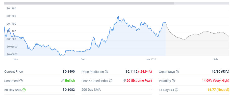Click the -24.94% change figure
The height and width of the screenshot is (99, 235).
tap(145, 72)
